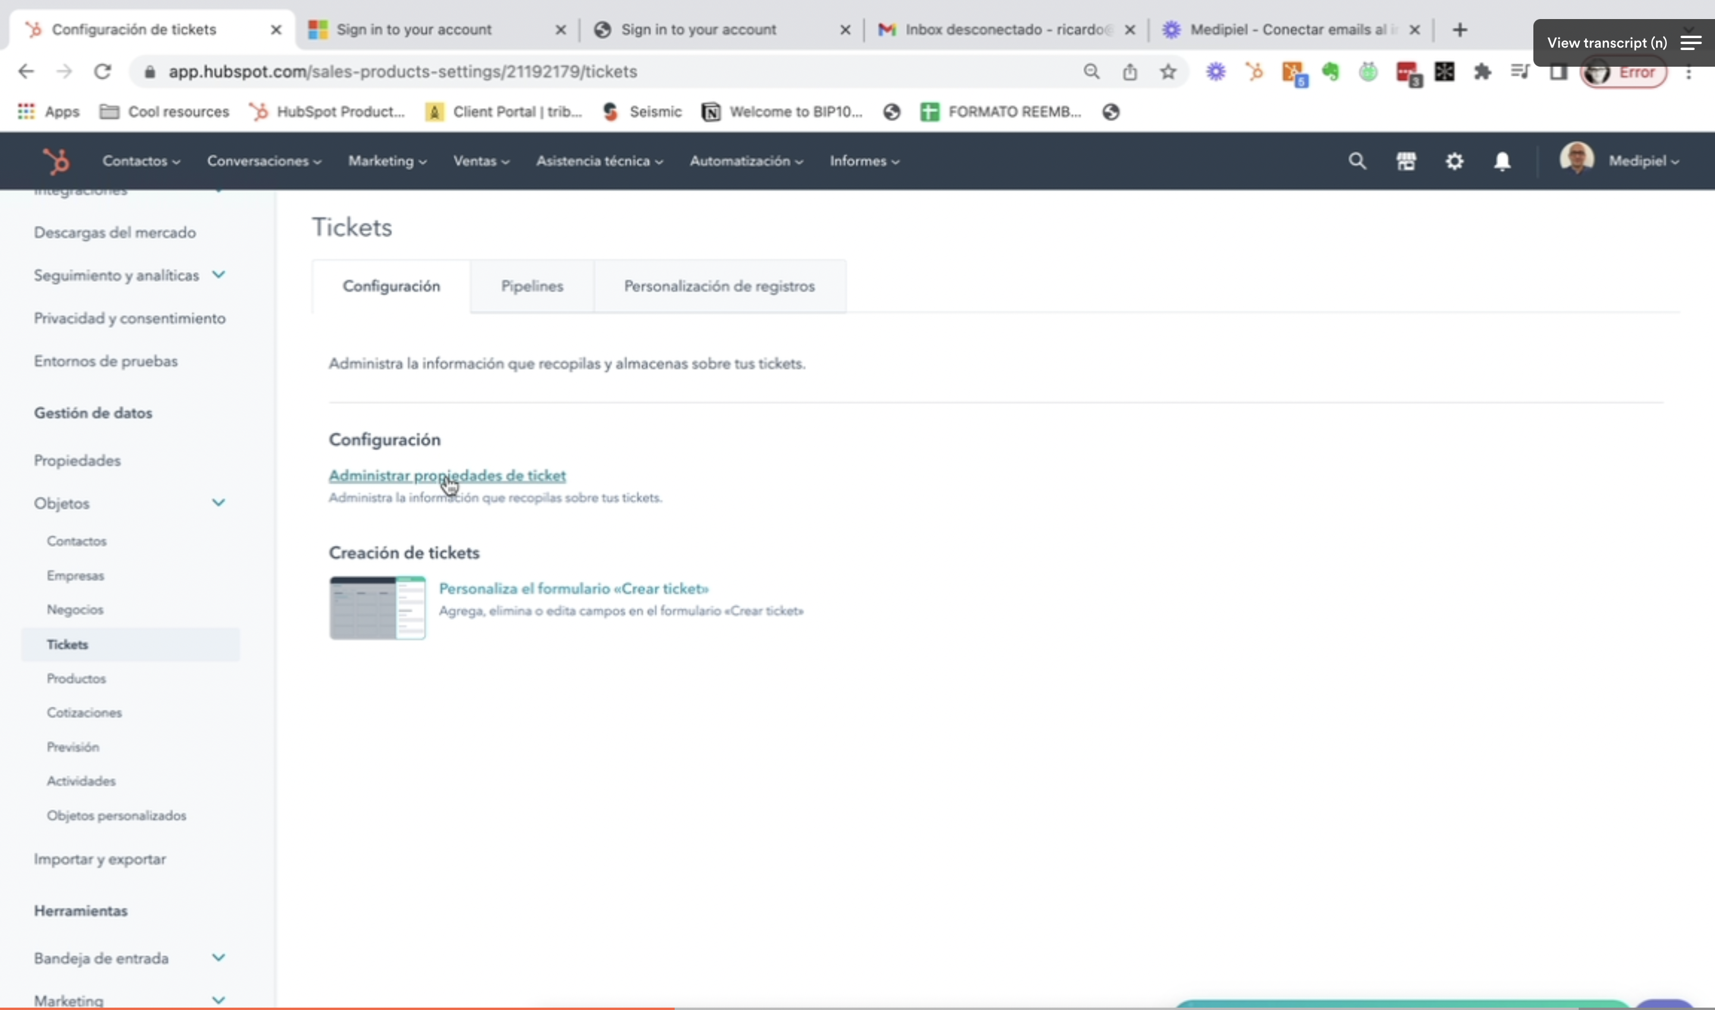Expand Bandeja de entrada section
Viewport: 1715px width, 1010px height.
tap(219, 958)
